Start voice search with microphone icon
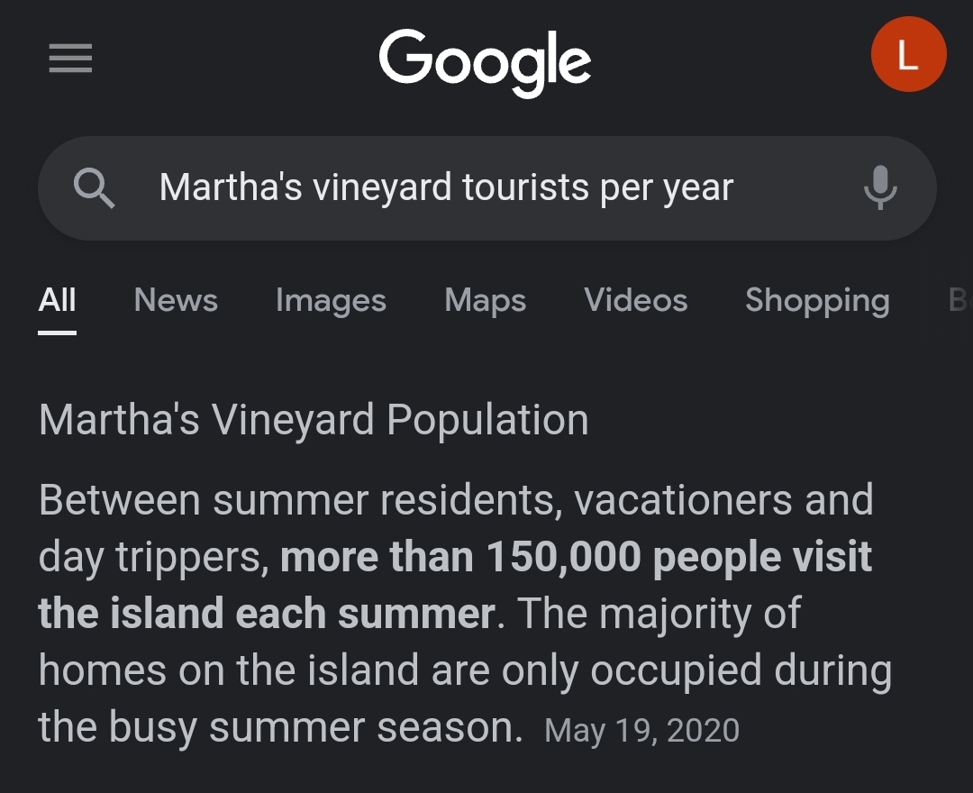 click(x=880, y=187)
